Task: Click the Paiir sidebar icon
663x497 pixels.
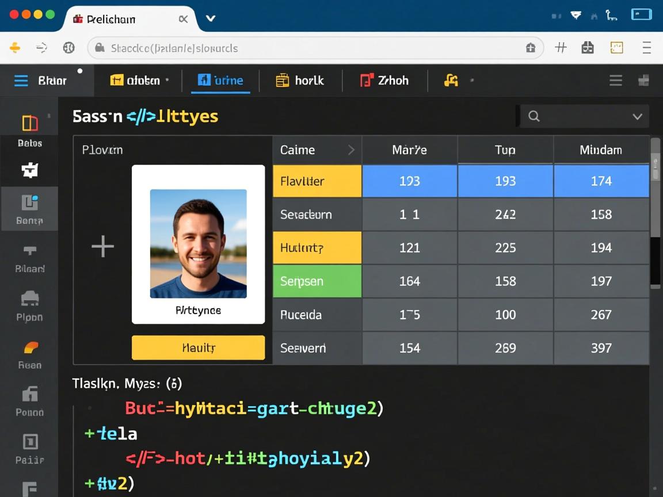Action: click(x=29, y=442)
